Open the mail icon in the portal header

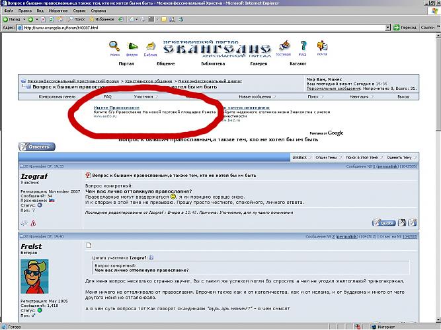click(x=322, y=46)
